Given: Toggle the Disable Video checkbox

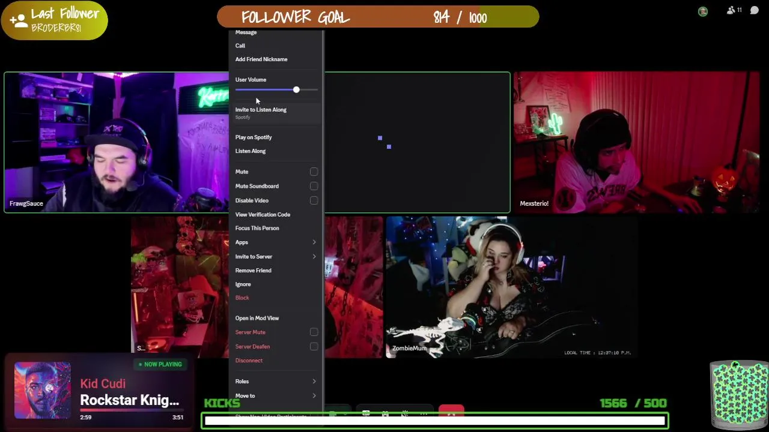Looking at the screenshot, I should click(x=314, y=200).
